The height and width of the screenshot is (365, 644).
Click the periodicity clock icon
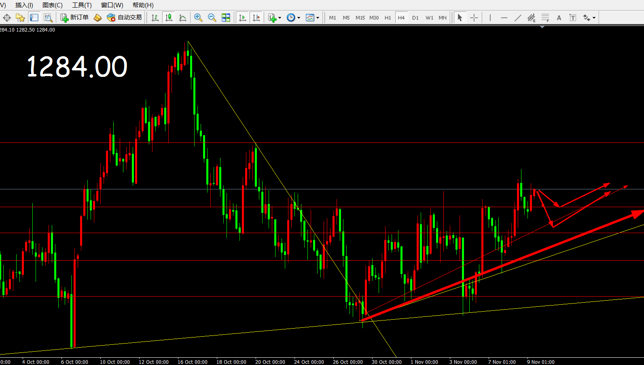tap(291, 17)
